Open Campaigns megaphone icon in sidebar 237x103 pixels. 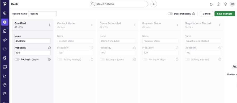coord(5,40)
